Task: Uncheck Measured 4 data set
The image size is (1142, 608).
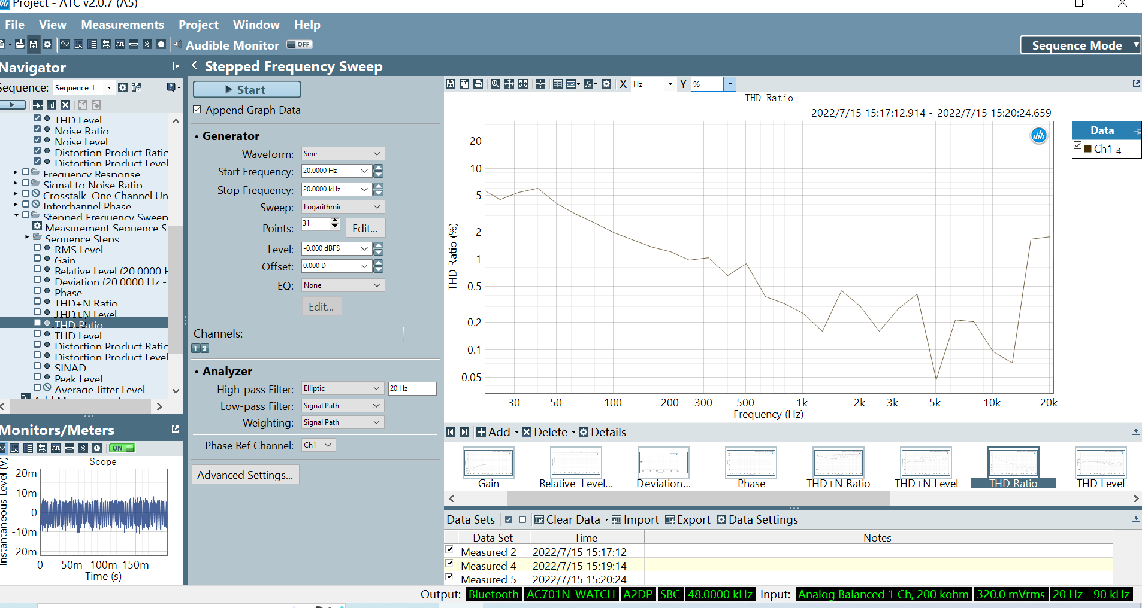Action: pyautogui.click(x=449, y=563)
